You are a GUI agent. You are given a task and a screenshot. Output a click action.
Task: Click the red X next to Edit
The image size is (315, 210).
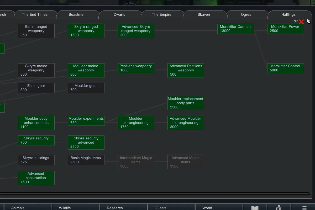coord(301,22)
